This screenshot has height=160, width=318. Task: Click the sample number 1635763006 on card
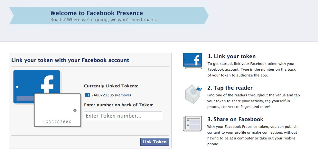(57, 122)
